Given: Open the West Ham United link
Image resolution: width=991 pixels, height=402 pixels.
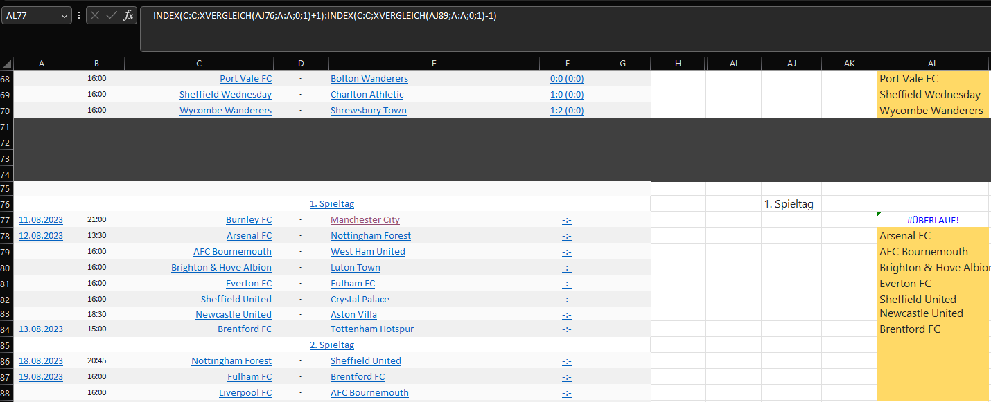Looking at the screenshot, I should point(368,252).
